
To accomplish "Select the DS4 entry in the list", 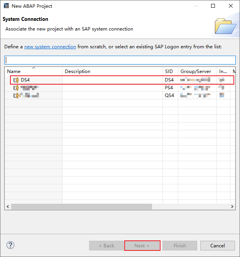I will [26, 80].
